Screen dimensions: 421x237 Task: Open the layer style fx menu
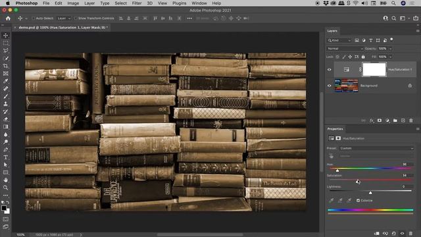coord(372,120)
